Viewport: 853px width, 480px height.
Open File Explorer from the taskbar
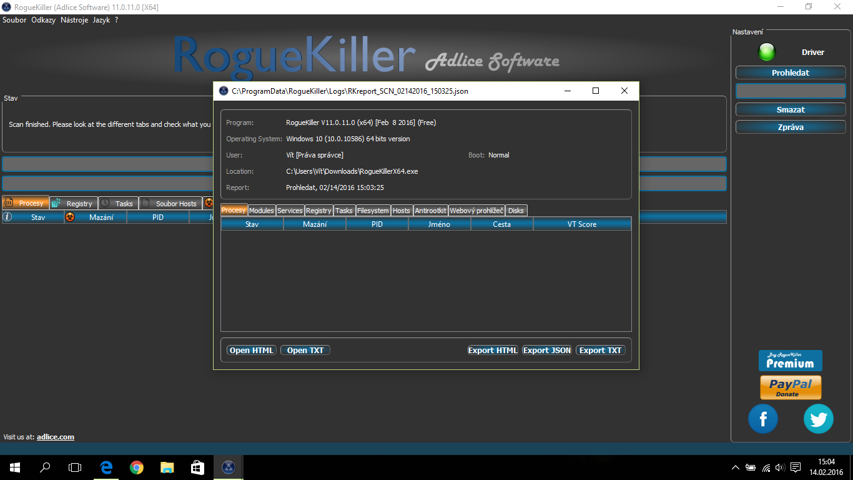tap(167, 467)
